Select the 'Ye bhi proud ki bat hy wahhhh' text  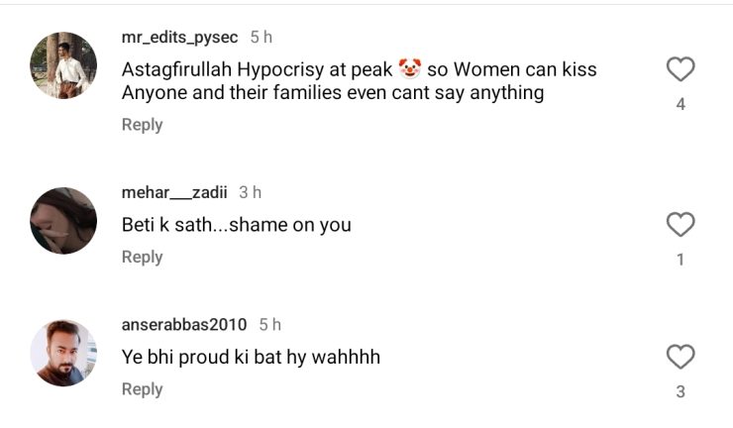tap(251, 358)
